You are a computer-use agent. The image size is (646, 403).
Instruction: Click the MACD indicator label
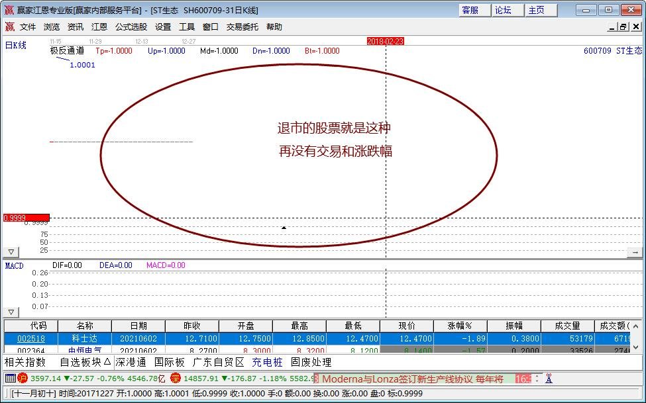pyautogui.click(x=15, y=266)
